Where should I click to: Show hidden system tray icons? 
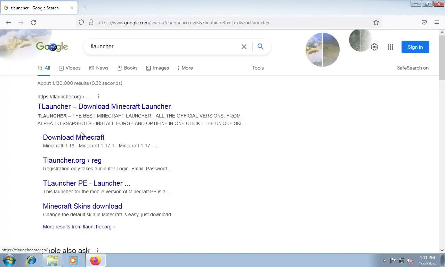[385, 260]
